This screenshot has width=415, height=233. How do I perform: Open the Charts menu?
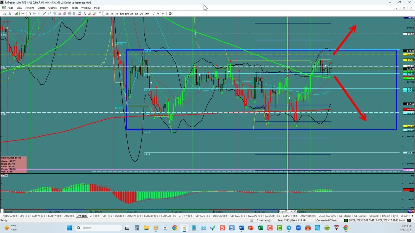point(41,8)
